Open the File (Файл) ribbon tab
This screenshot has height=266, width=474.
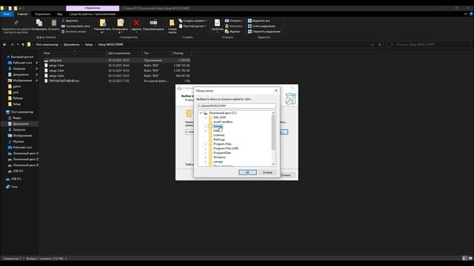pos(7,14)
